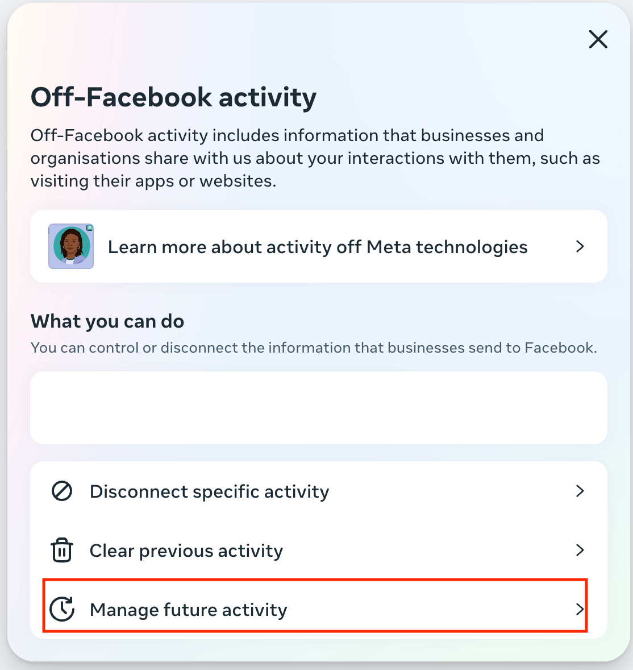The image size is (633, 670).
Task: Click the small badge on the avatar image
Action: [x=89, y=228]
